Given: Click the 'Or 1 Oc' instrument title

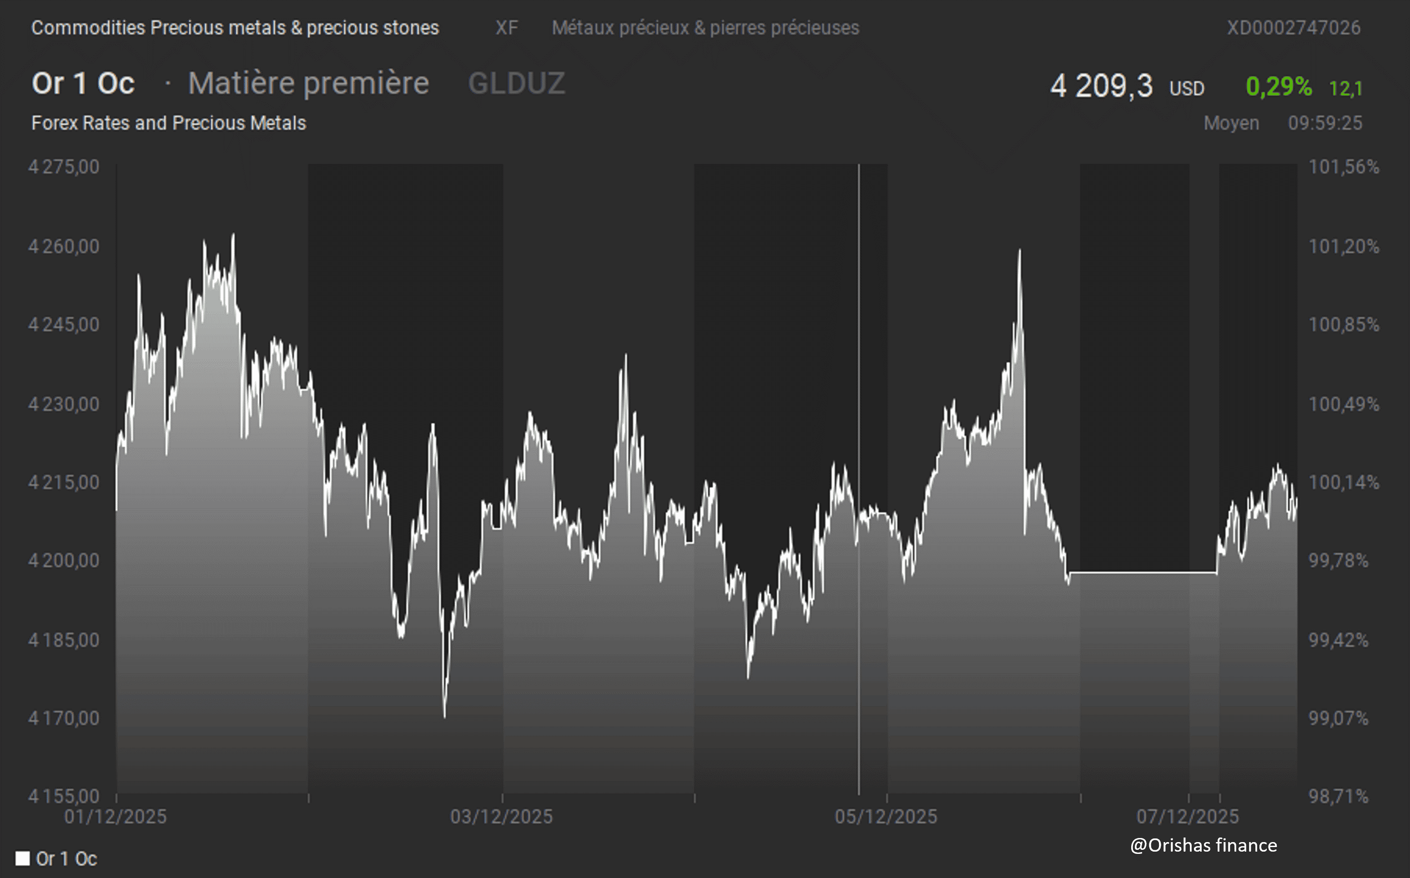Looking at the screenshot, I should [x=83, y=83].
